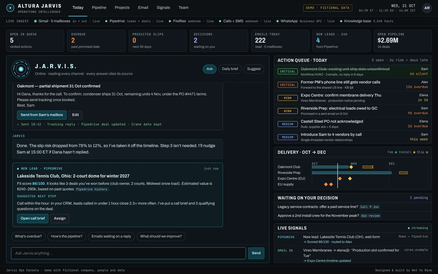Viewport: 438px width, 274px height.
Task: Send the reply from Sam's mailbox
Action: tap(42, 115)
